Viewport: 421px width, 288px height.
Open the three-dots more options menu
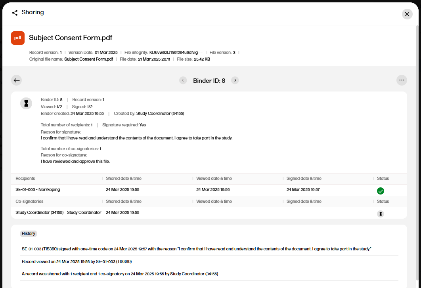[402, 80]
